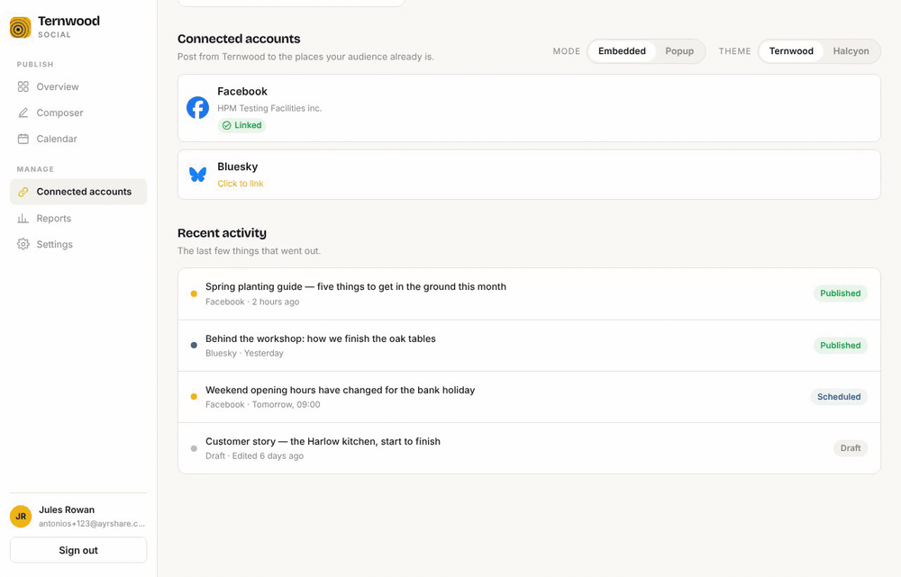Click the Ternwood Social logo icon
The width and height of the screenshot is (901, 577).
(x=20, y=27)
